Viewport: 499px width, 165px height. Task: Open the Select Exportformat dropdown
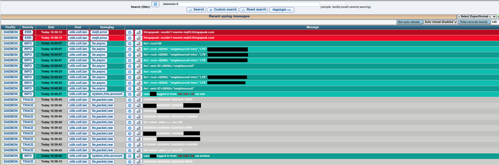(x=476, y=17)
